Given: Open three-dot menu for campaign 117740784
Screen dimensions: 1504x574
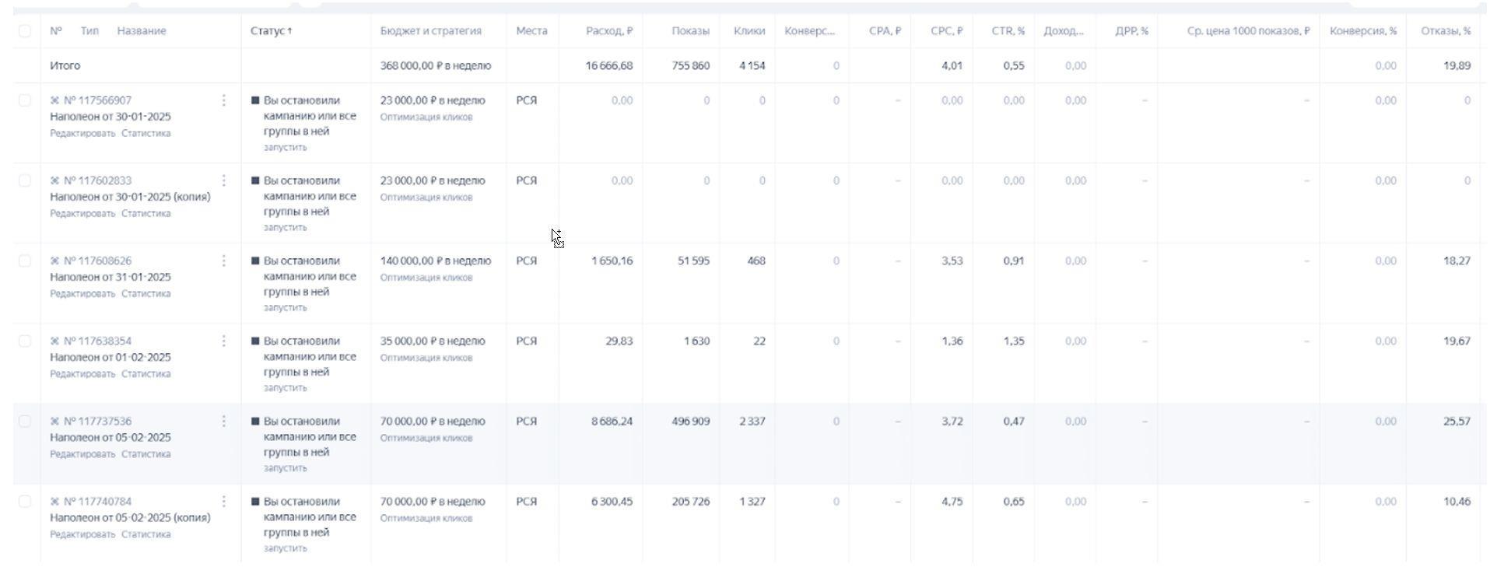Looking at the screenshot, I should (x=224, y=501).
